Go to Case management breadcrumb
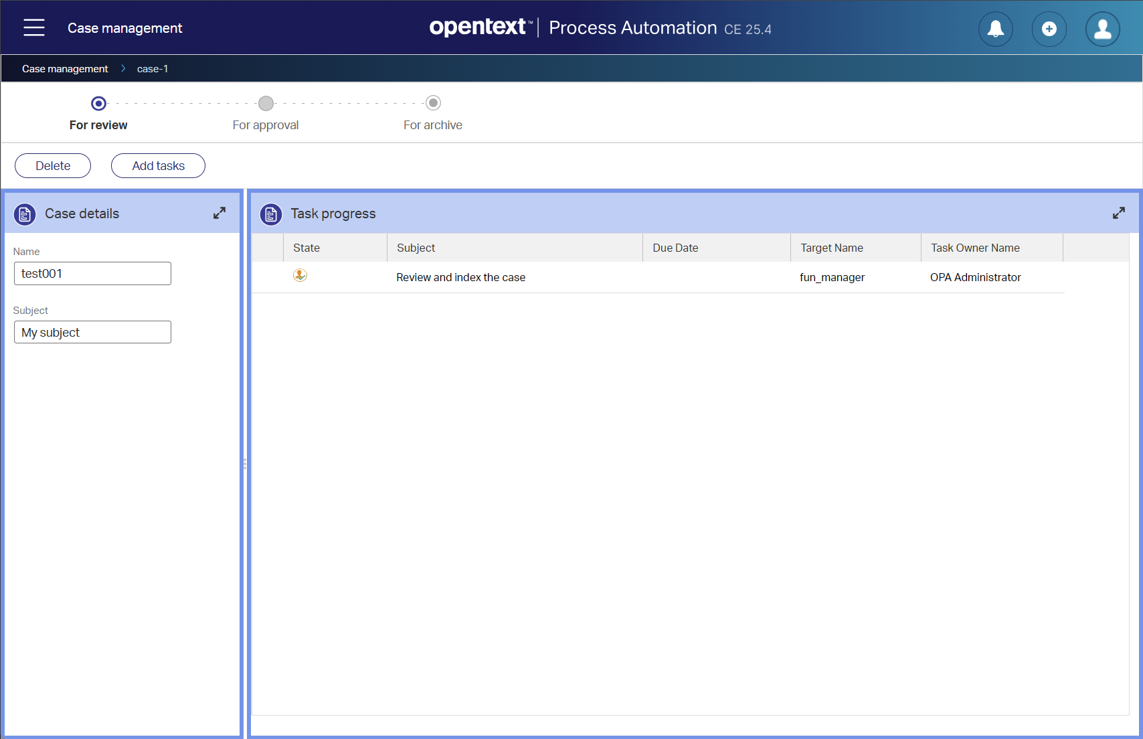The image size is (1143, 739). pyautogui.click(x=65, y=69)
